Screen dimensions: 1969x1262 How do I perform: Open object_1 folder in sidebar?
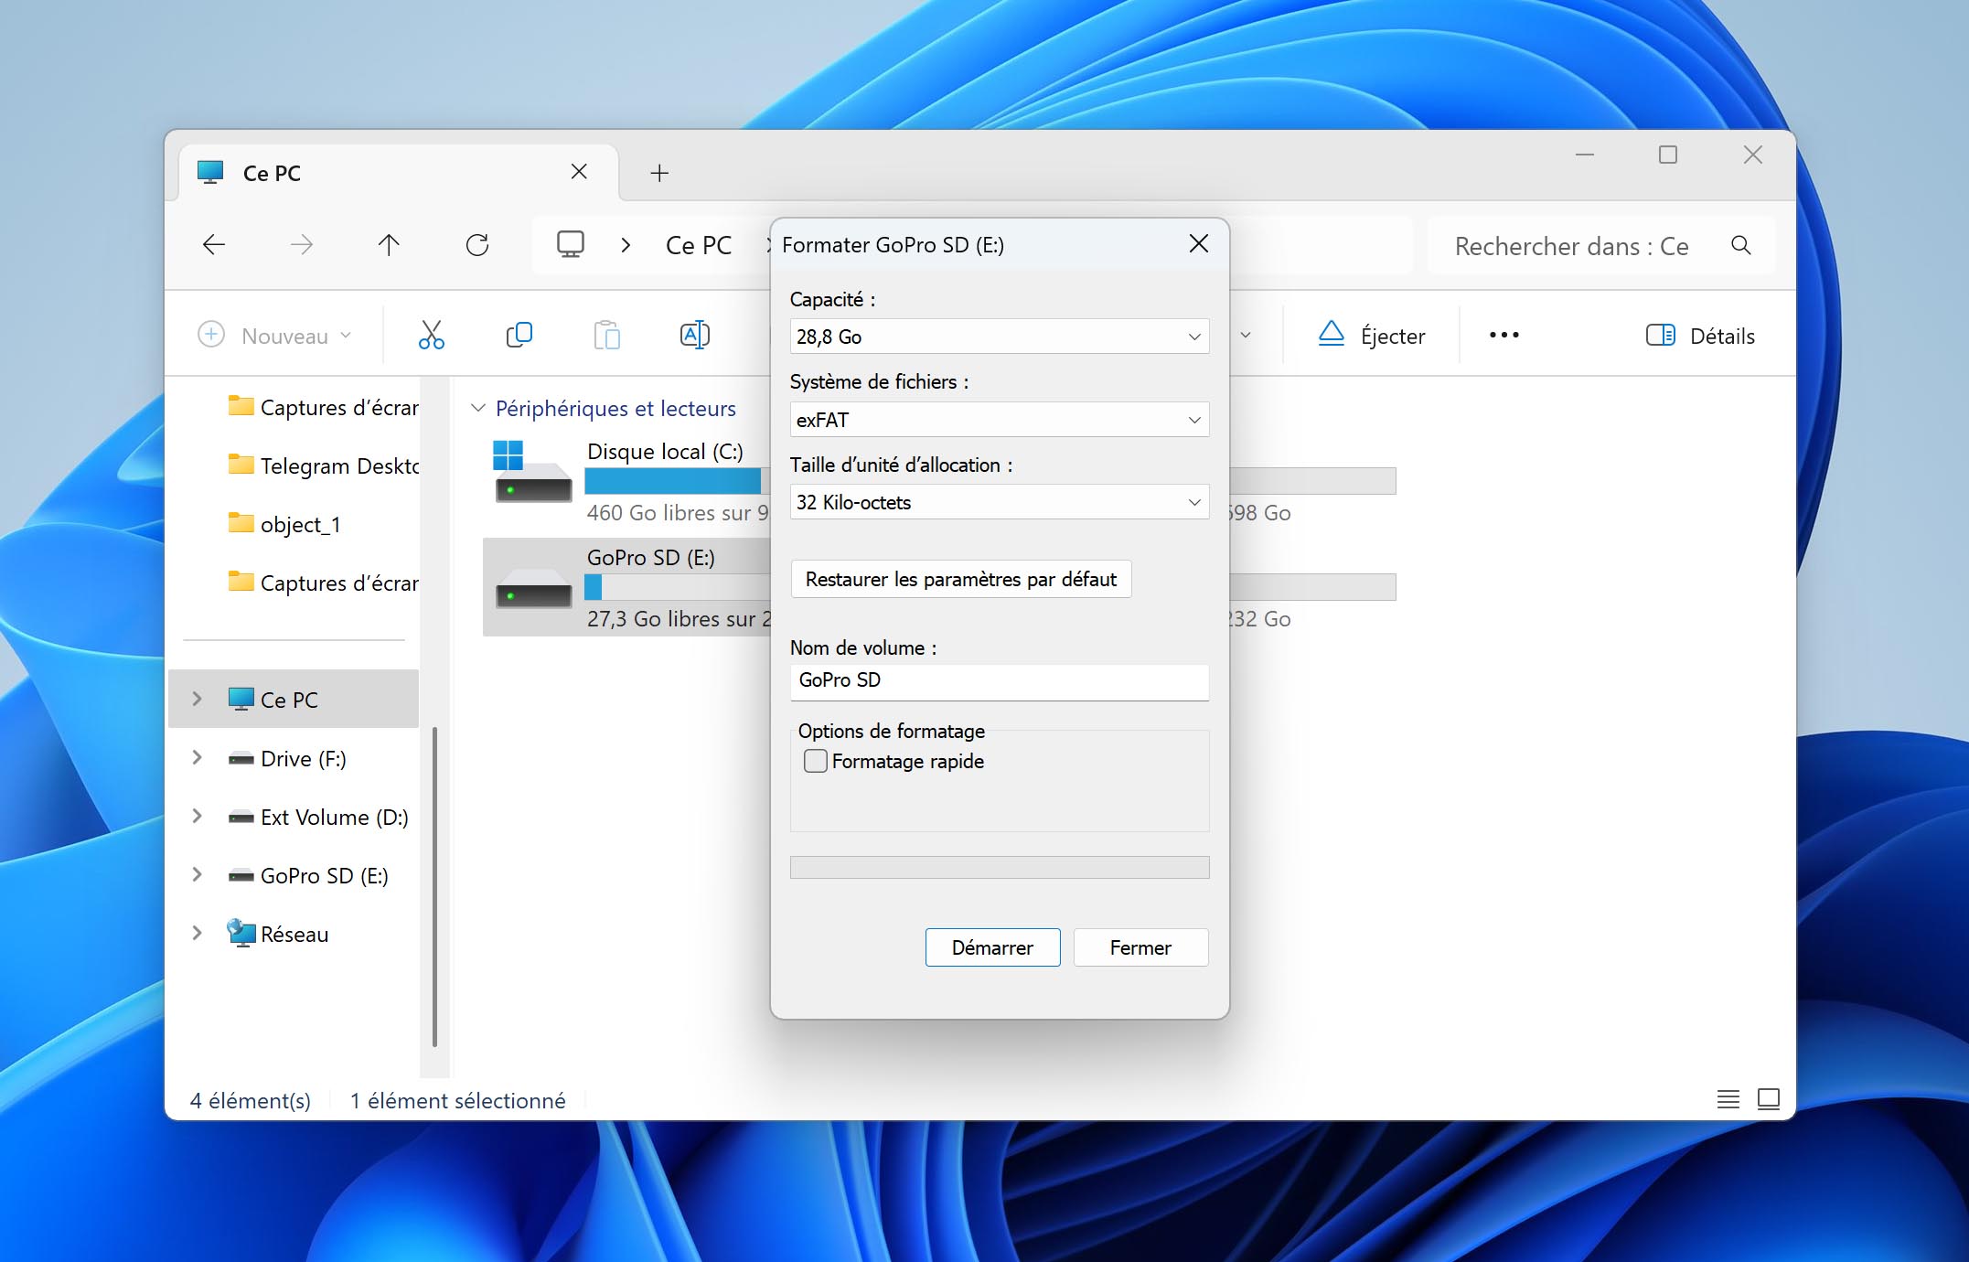point(284,524)
